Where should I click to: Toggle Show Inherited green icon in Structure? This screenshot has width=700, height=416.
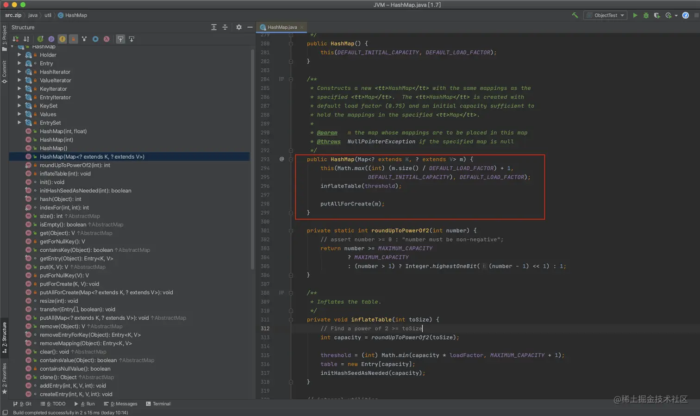pos(40,39)
